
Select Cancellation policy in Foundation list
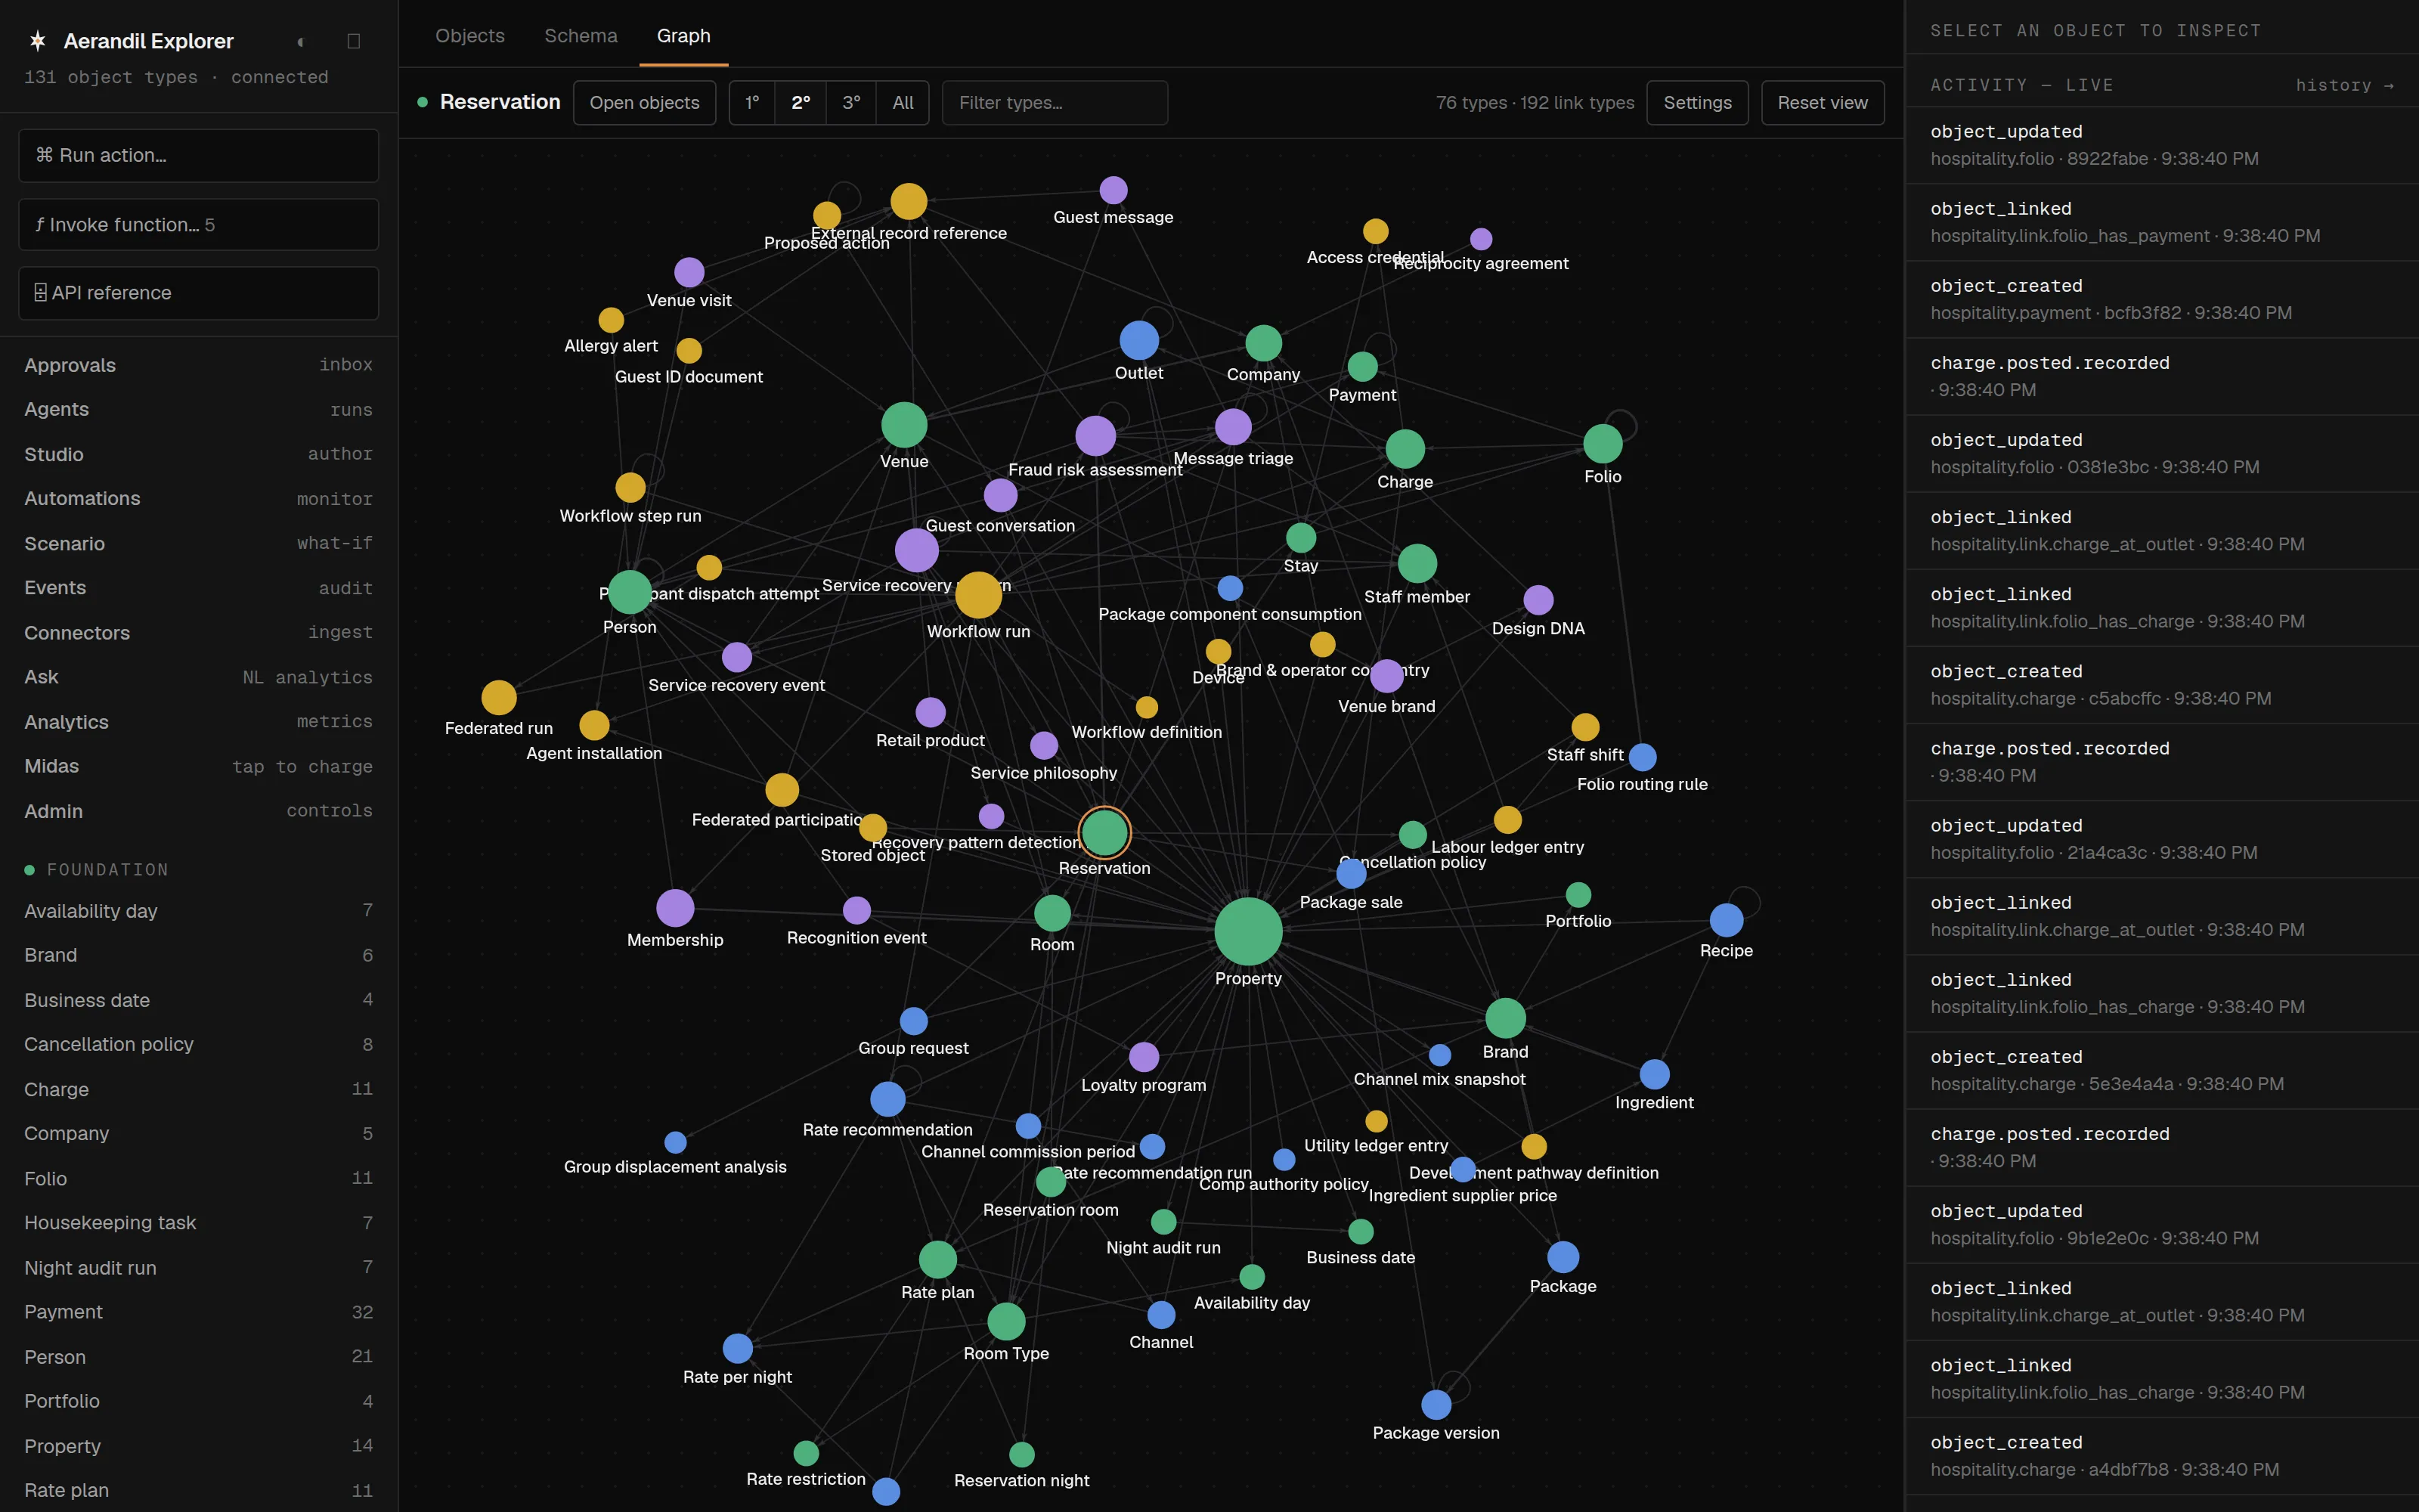[198, 1044]
